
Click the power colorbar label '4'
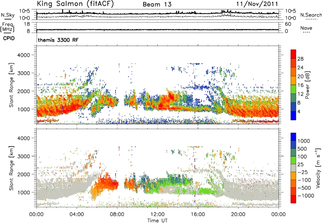[299, 111]
